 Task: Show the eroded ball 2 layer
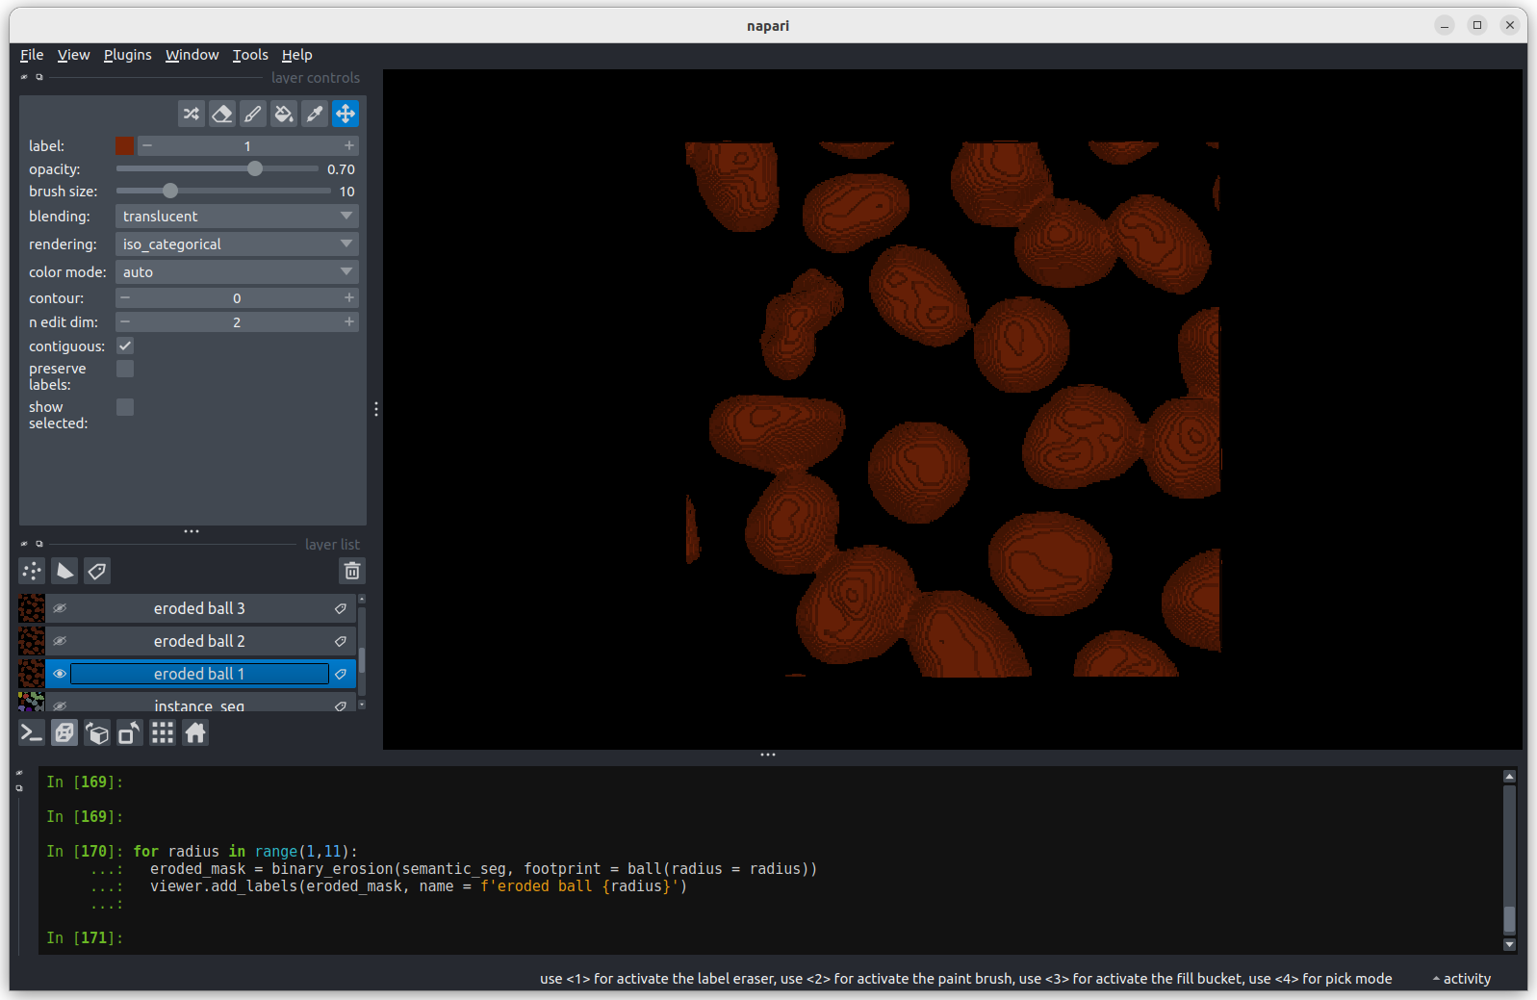pyautogui.click(x=60, y=641)
